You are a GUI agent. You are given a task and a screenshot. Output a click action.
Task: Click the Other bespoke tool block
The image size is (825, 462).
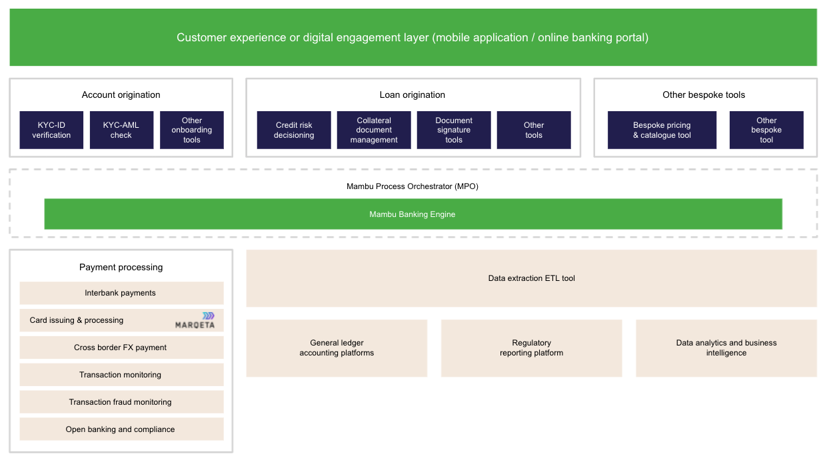766,130
